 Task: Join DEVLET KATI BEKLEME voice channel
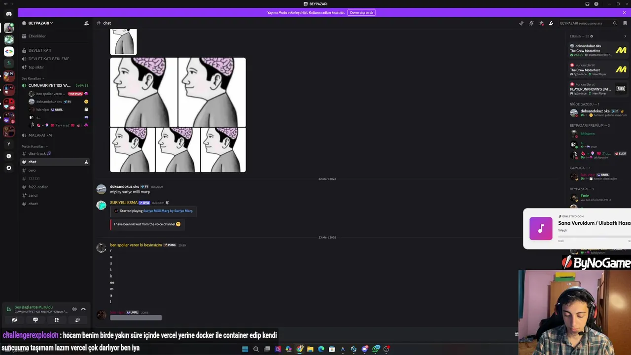[x=54, y=59]
